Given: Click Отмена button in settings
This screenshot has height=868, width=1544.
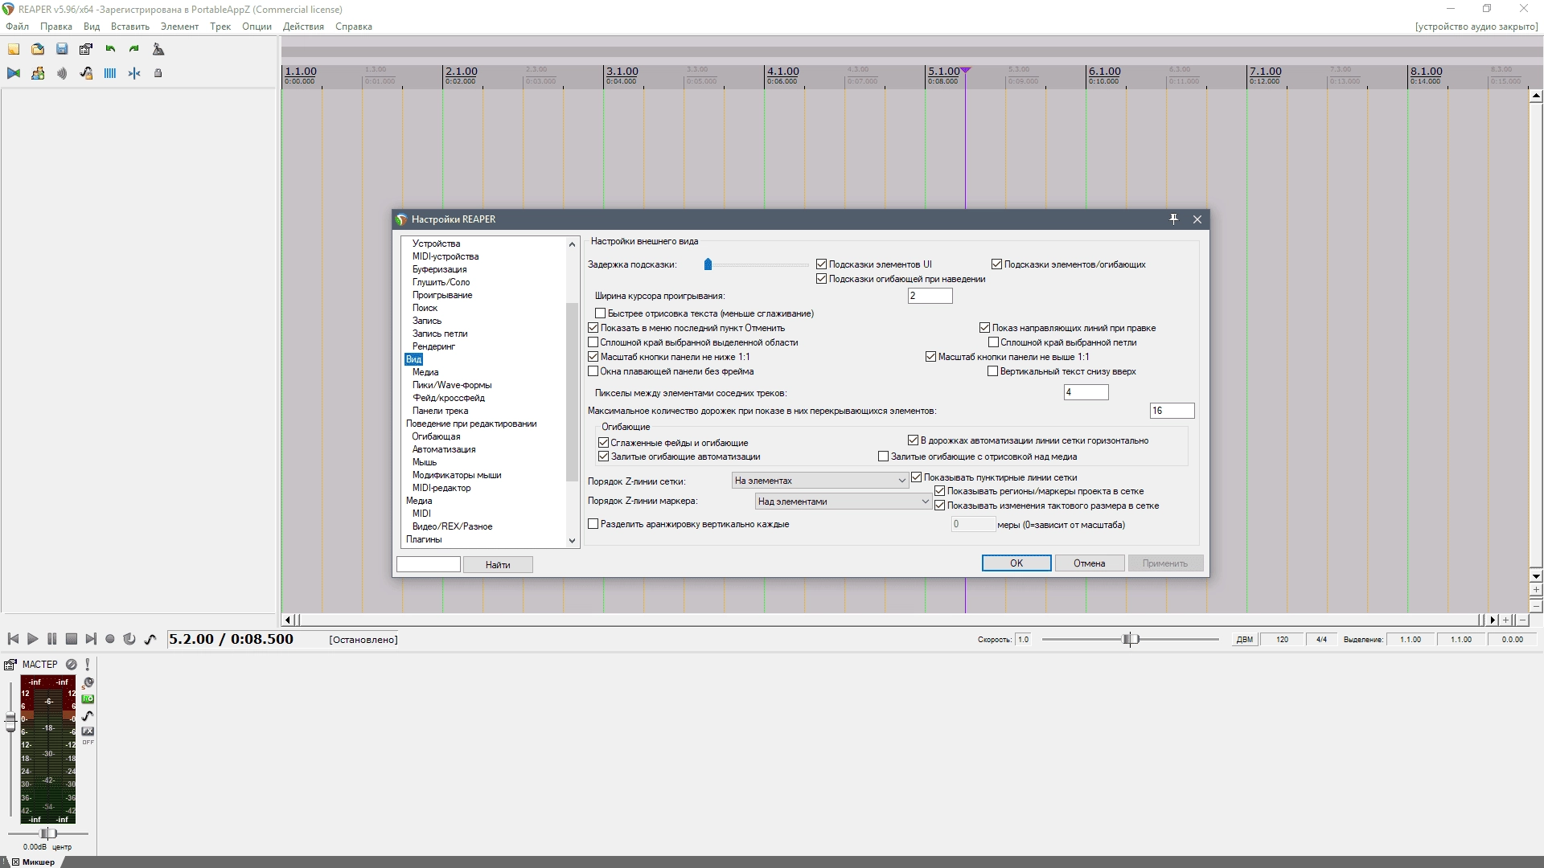Looking at the screenshot, I should 1089,563.
